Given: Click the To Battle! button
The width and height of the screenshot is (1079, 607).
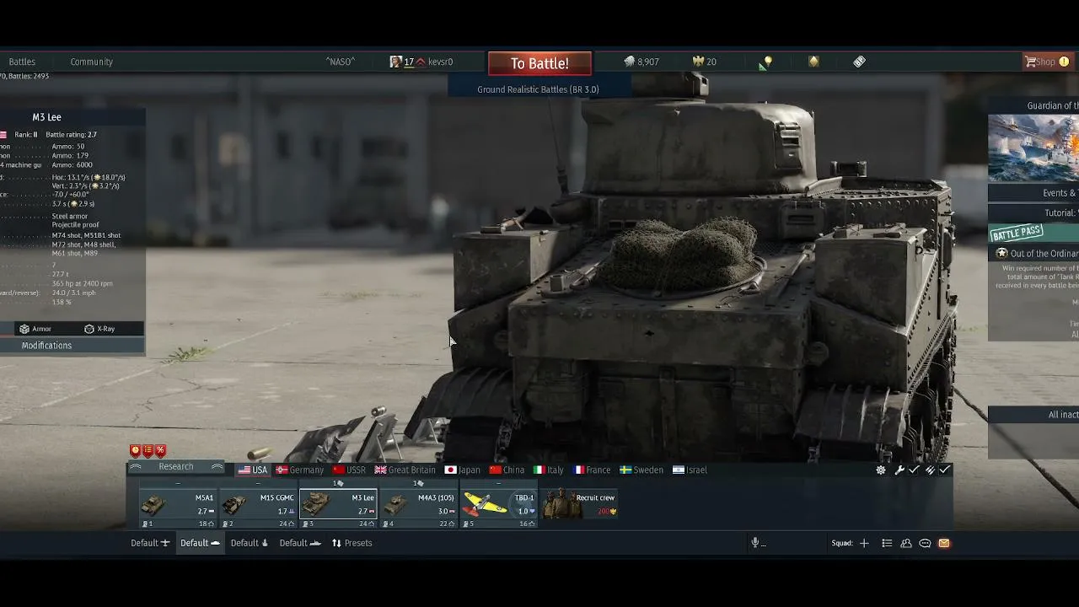Looking at the screenshot, I should point(539,63).
